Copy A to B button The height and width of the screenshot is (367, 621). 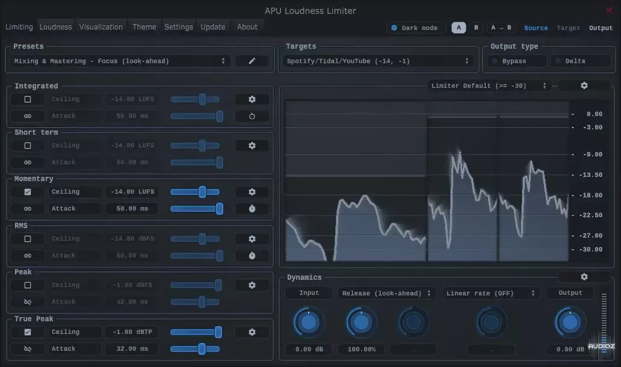click(501, 28)
